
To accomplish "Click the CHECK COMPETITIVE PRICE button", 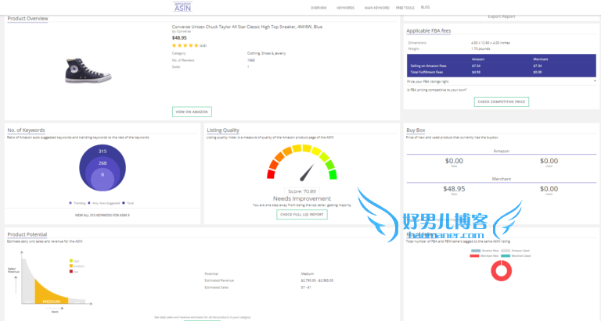I will [502, 102].
